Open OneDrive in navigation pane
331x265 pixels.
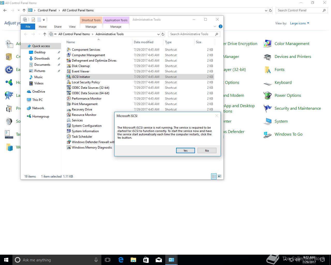point(39,92)
